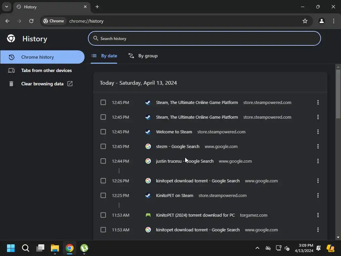The height and width of the screenshot is (256, 341).
Task: Close the History tab
Action: pyautogui.click(x=85, y=7)
